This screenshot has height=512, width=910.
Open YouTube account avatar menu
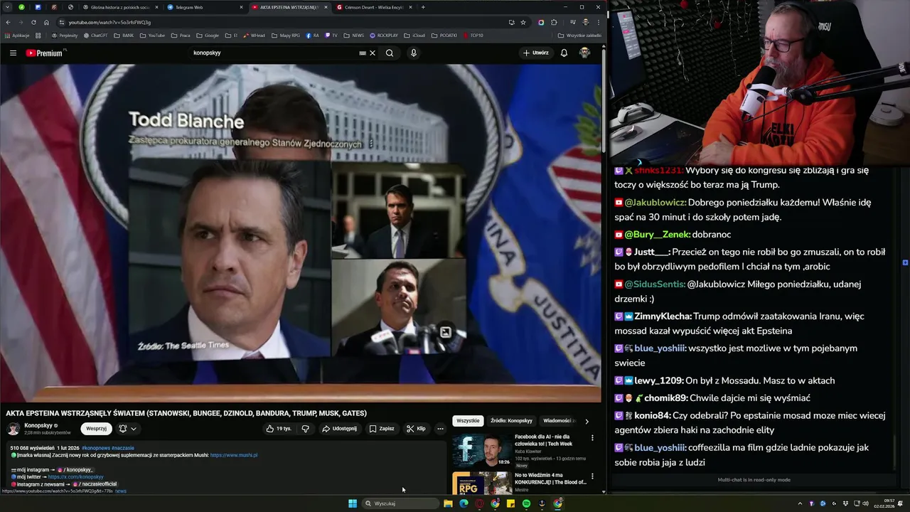[x=584, y=53]
